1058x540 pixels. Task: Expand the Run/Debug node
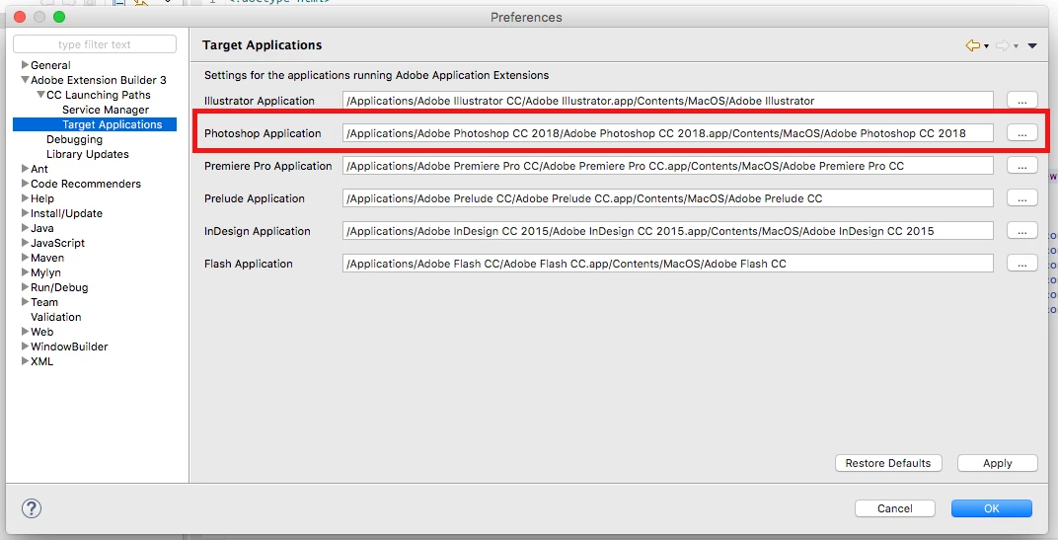tap(25, 287)
